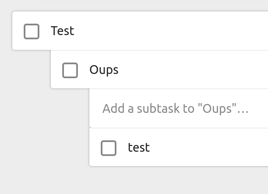The height and width of the screenshot is (194, 268).
Task: Click gray indent area left of "test" subtask card
Action: pos(47,148)
